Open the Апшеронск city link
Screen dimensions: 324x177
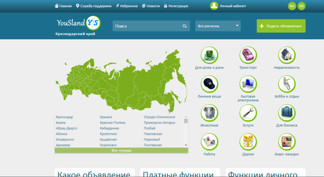click(65, 139)
